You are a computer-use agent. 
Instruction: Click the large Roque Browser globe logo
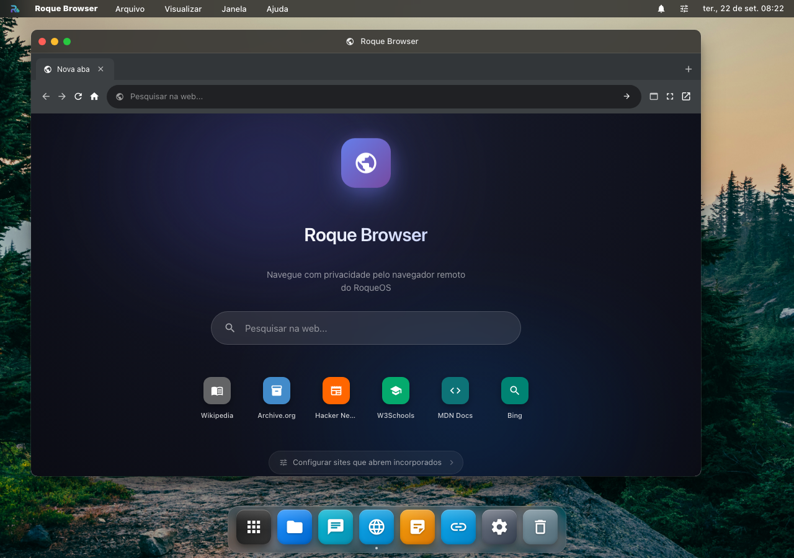tap(366, 163)
